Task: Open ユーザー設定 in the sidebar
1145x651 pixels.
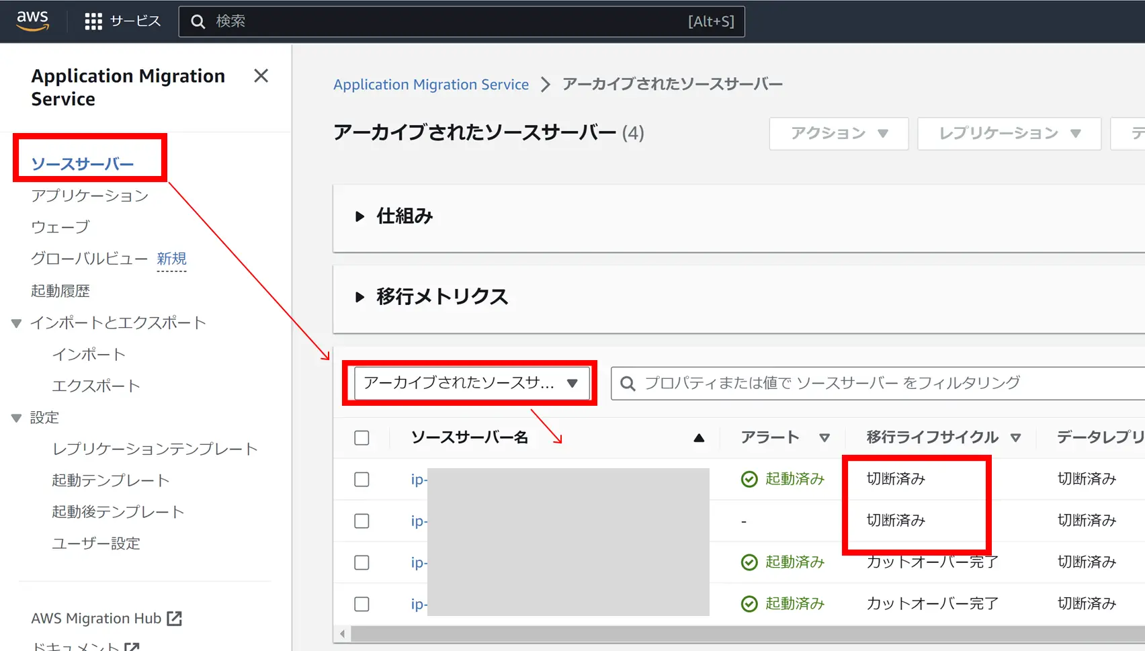Action: coord(96,544)
